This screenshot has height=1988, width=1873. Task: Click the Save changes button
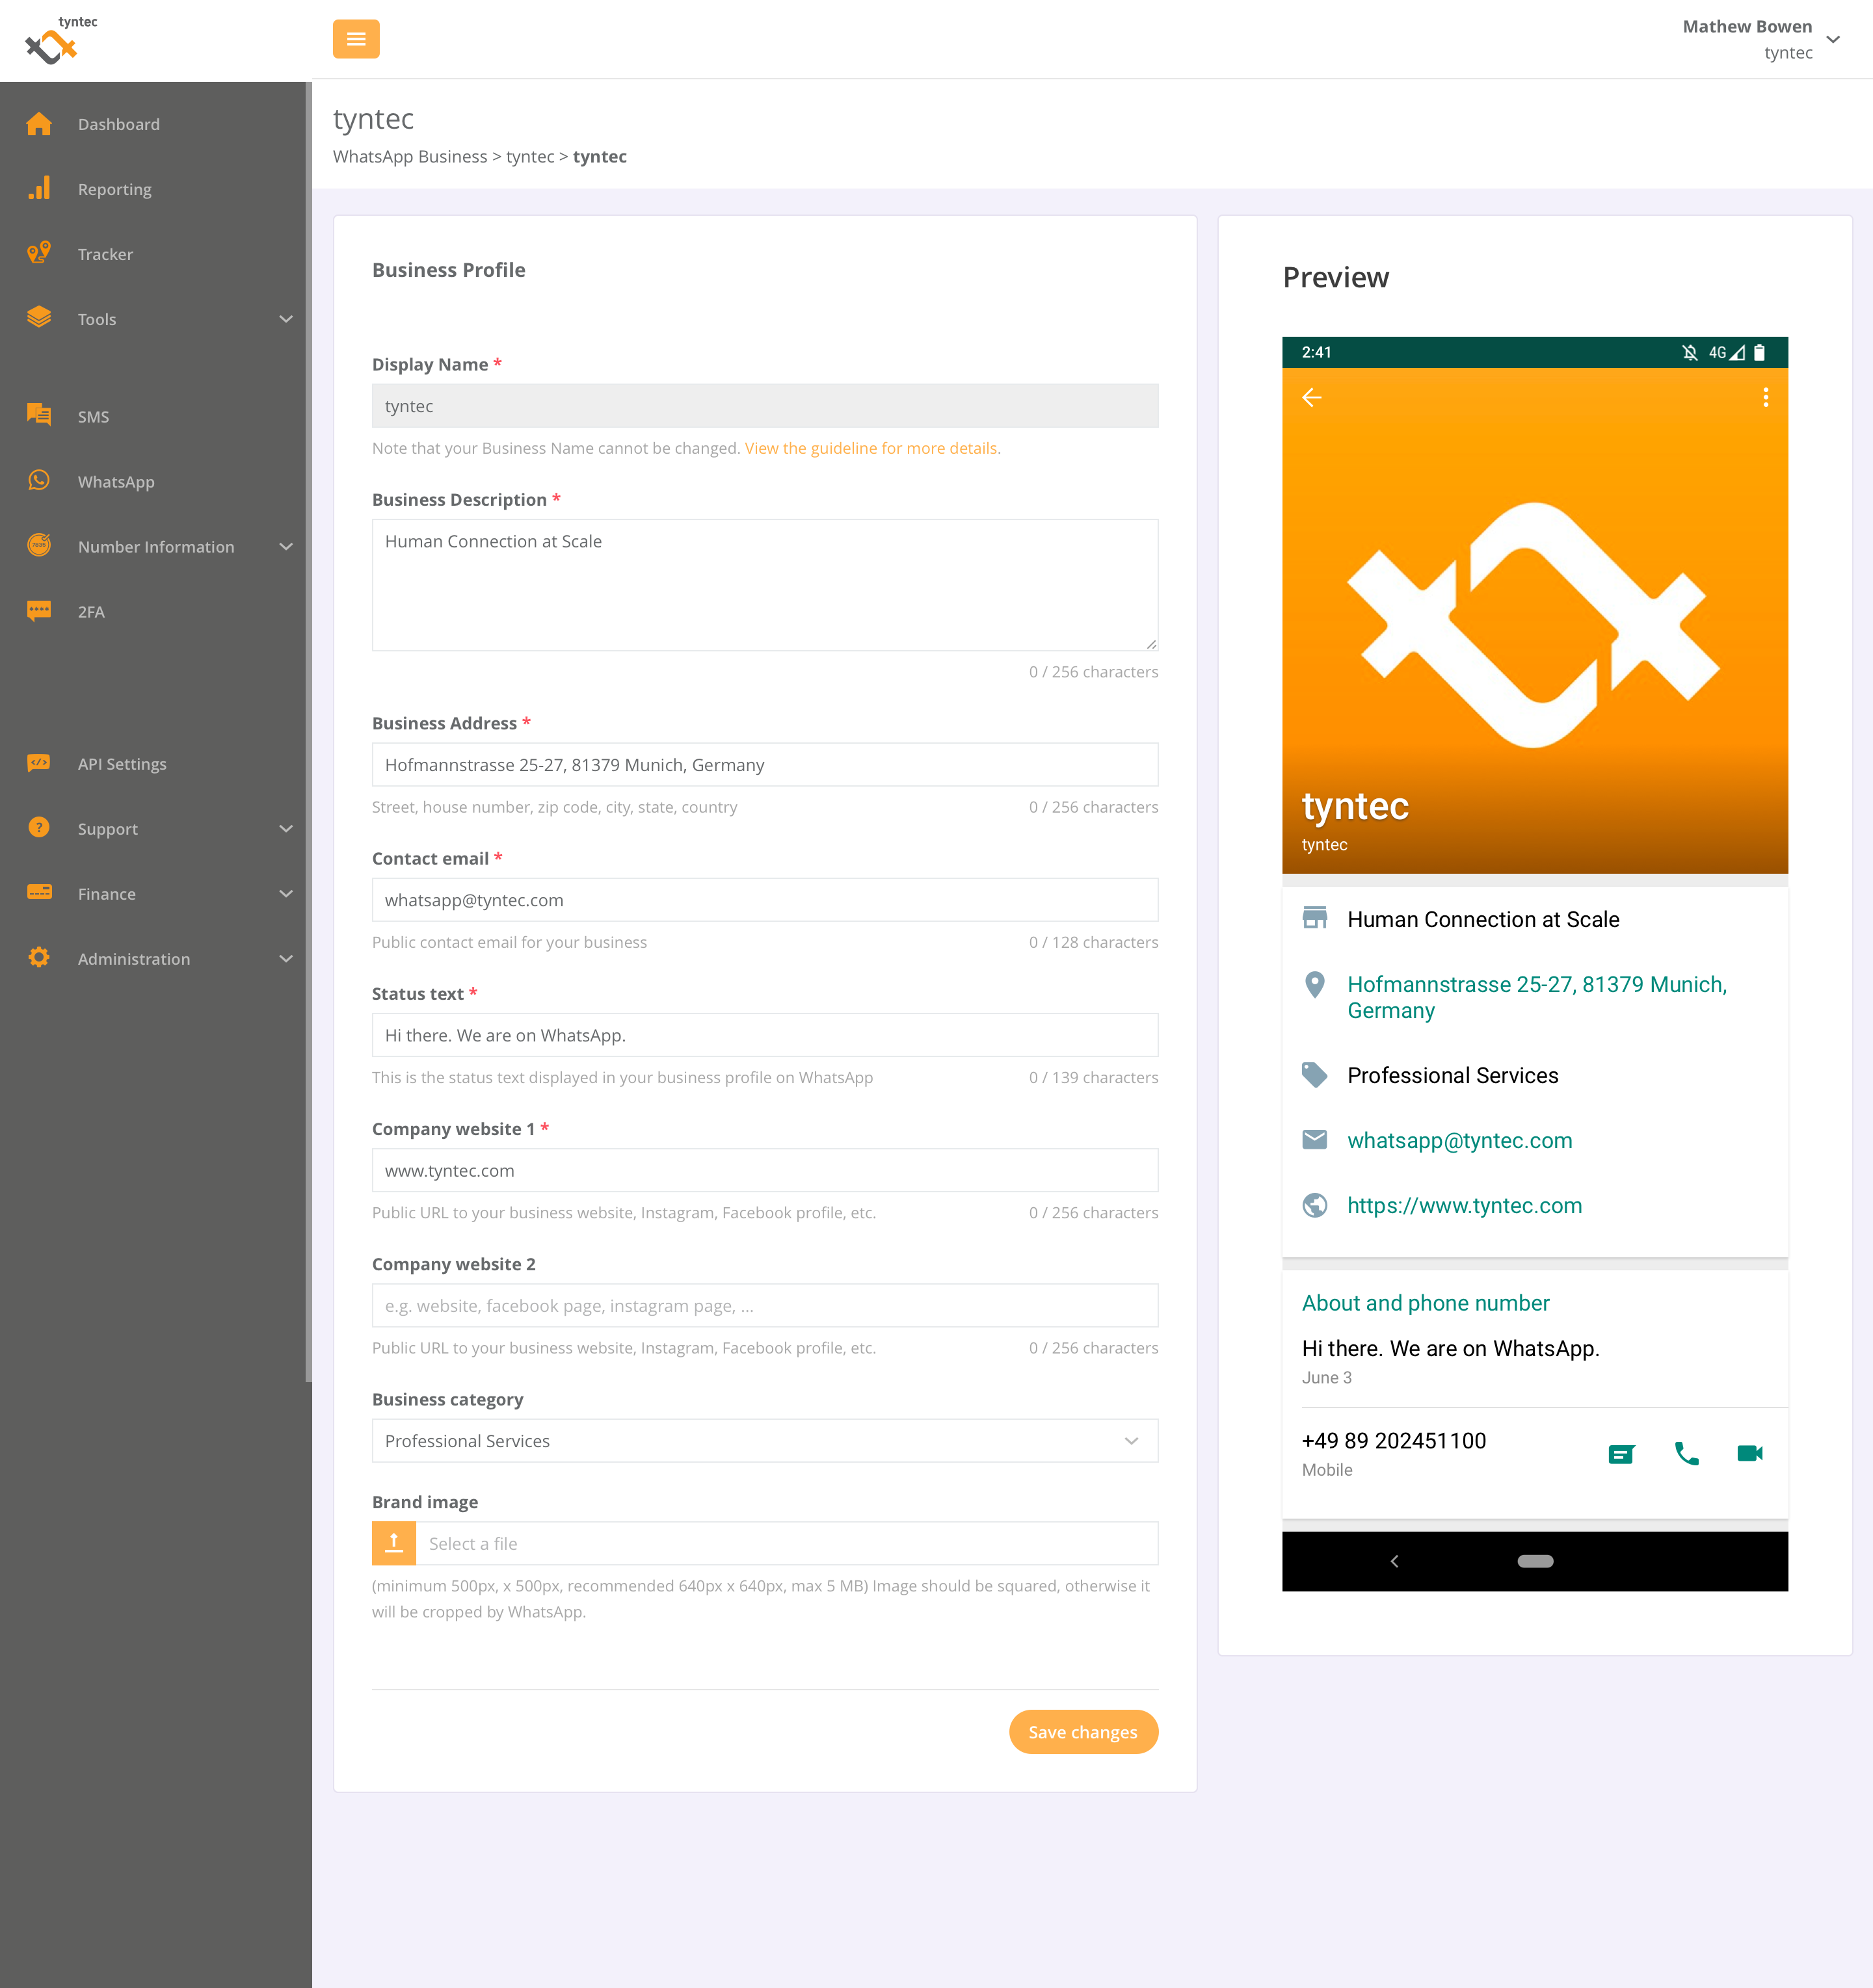click(x=1083, y=1732)
